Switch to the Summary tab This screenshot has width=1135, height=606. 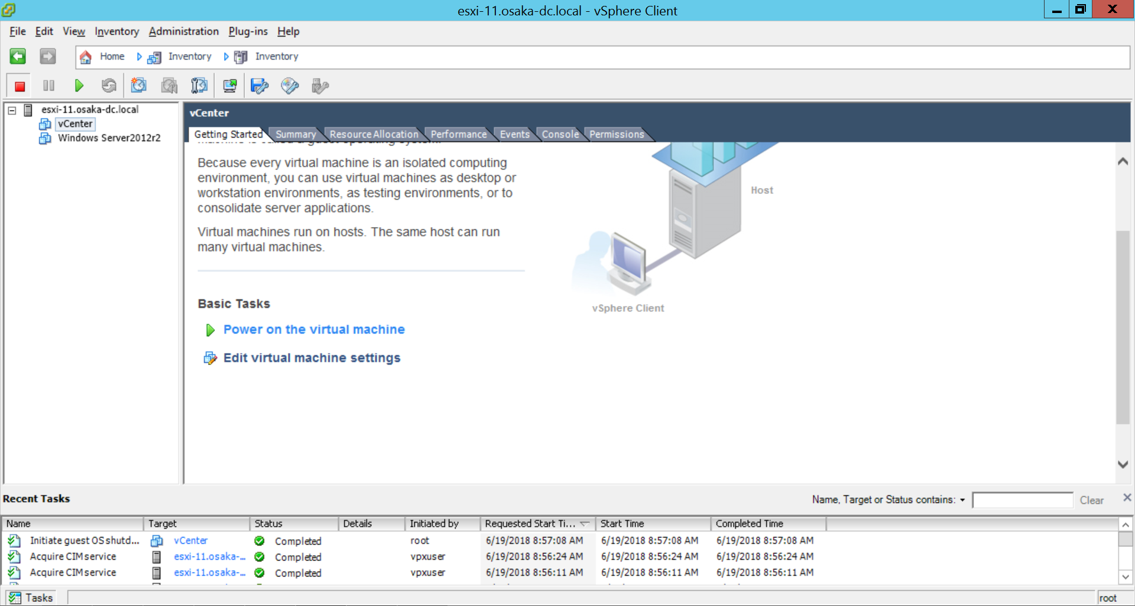(x=296, y=134)
